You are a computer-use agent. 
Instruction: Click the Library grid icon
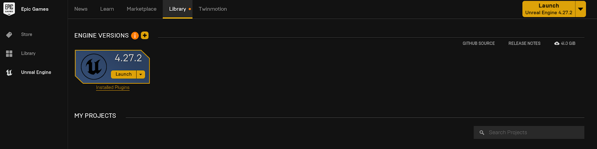(9, 54)
